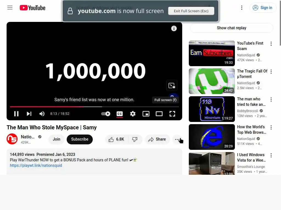Subscribe to the channel
Screen dimensions: 281x210
click(80, 139)
